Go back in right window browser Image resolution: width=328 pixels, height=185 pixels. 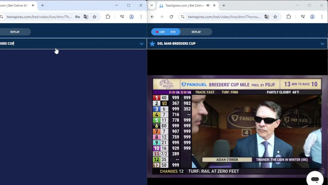pos(152,17)
